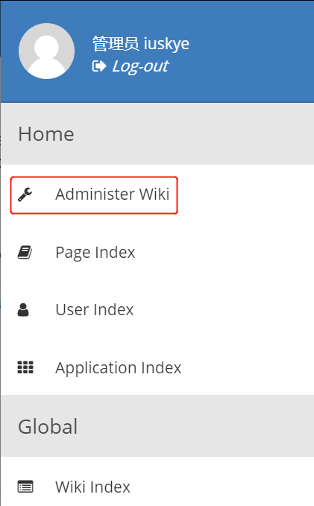This screenshot has width=314, height=506.
Task: Click the grid icon beside Application Index
Action: 25,367
